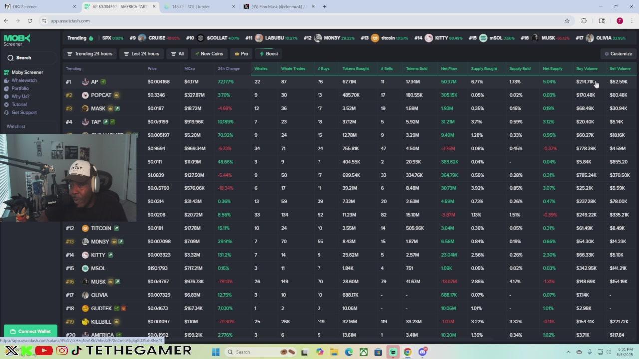This screenshot has height=359, width=639.
Task: Click the TITCOIN token icon in row #12
Action: coord(85,228)
